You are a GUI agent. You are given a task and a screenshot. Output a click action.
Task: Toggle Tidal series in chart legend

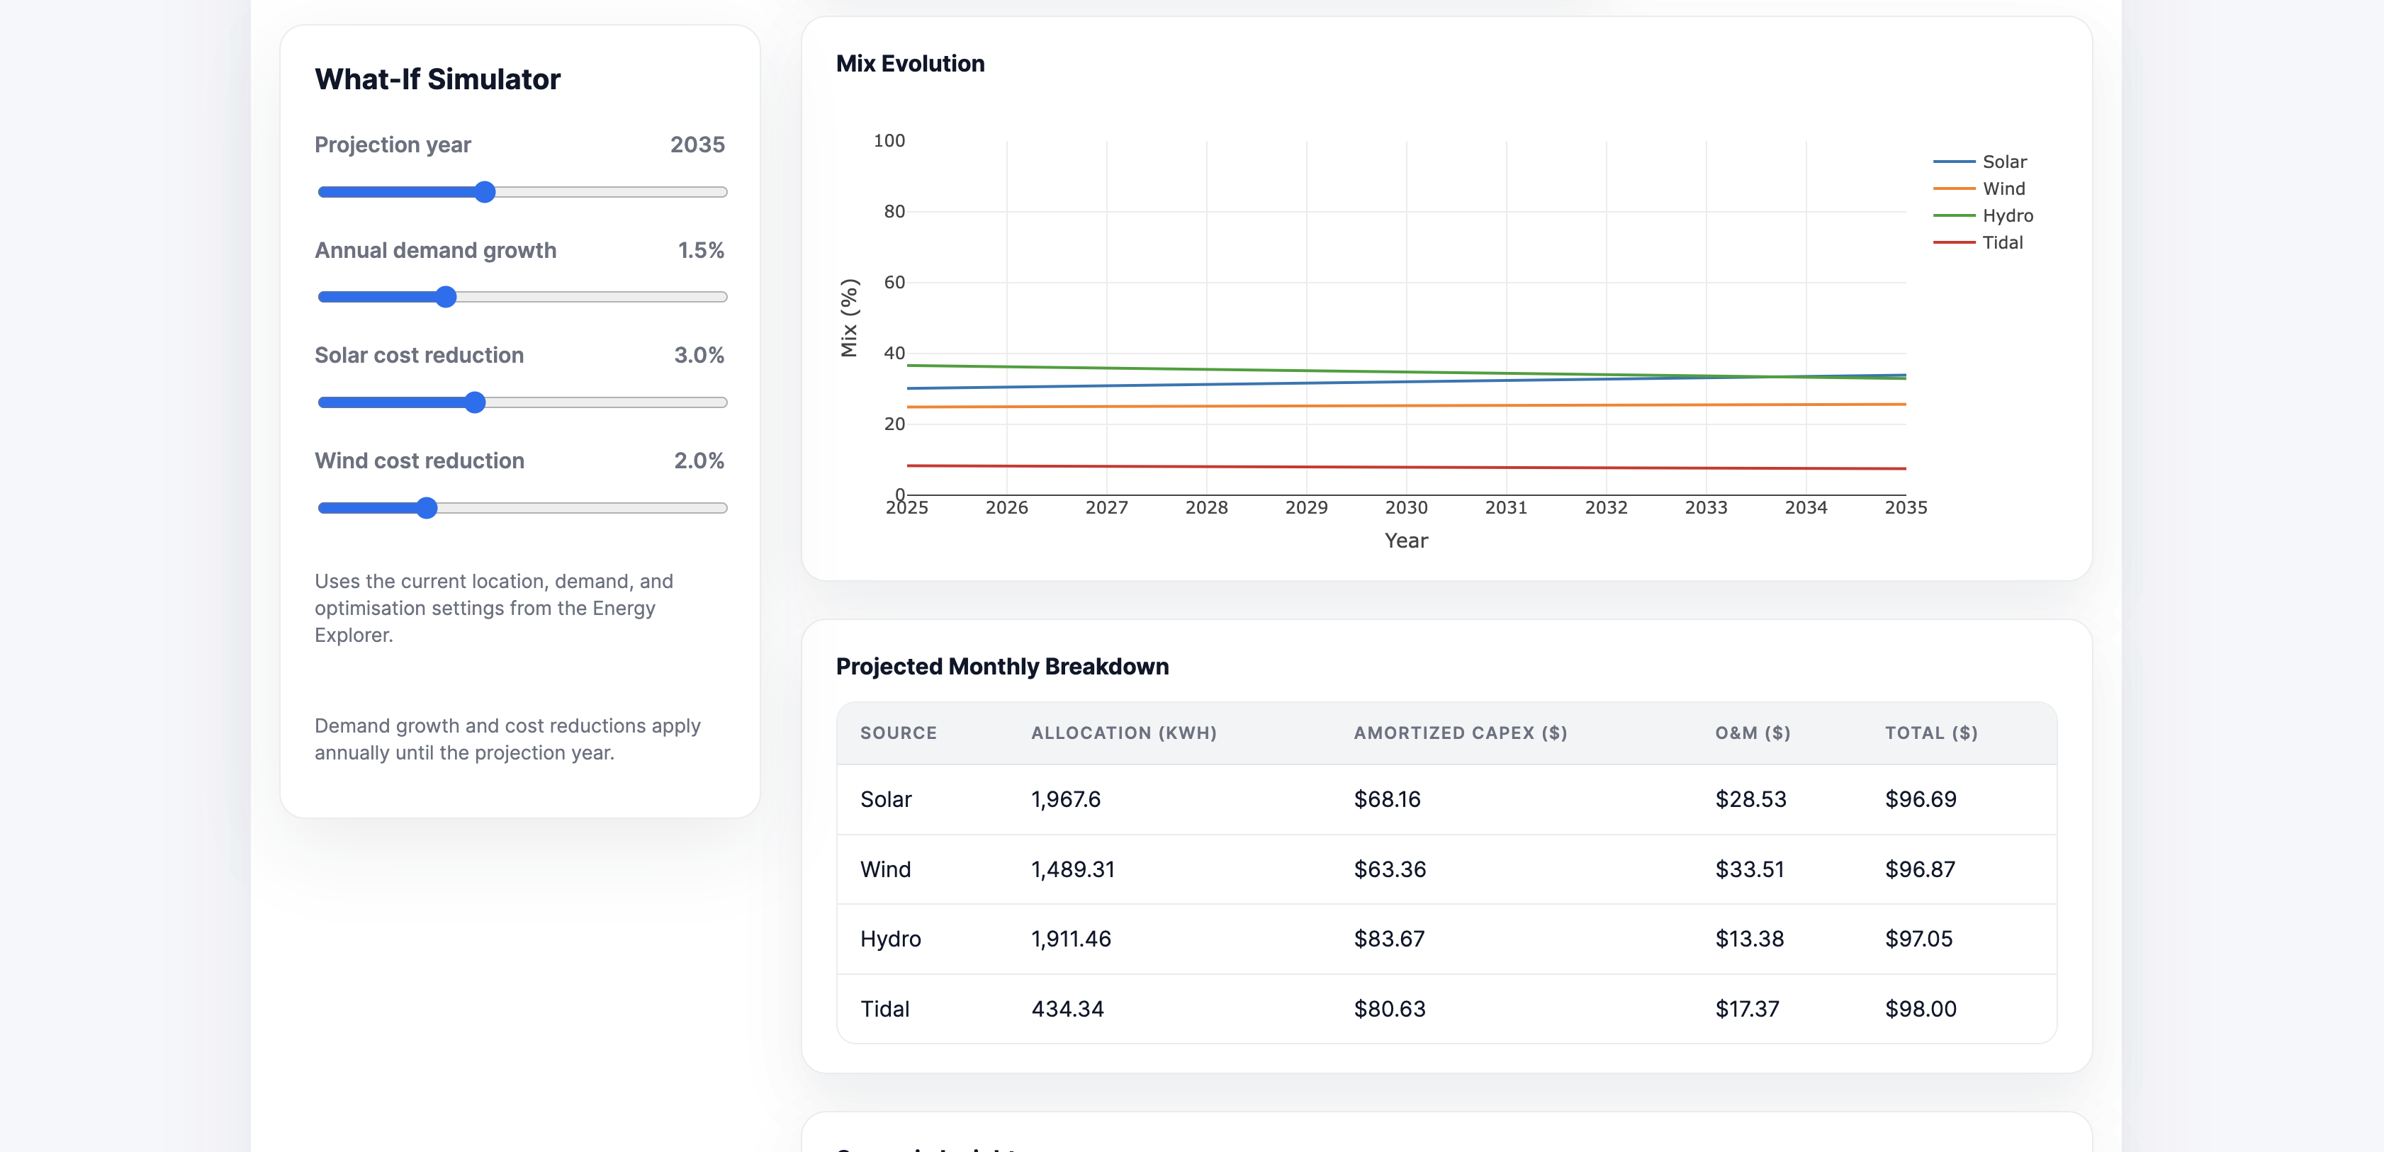point(2002,242)
